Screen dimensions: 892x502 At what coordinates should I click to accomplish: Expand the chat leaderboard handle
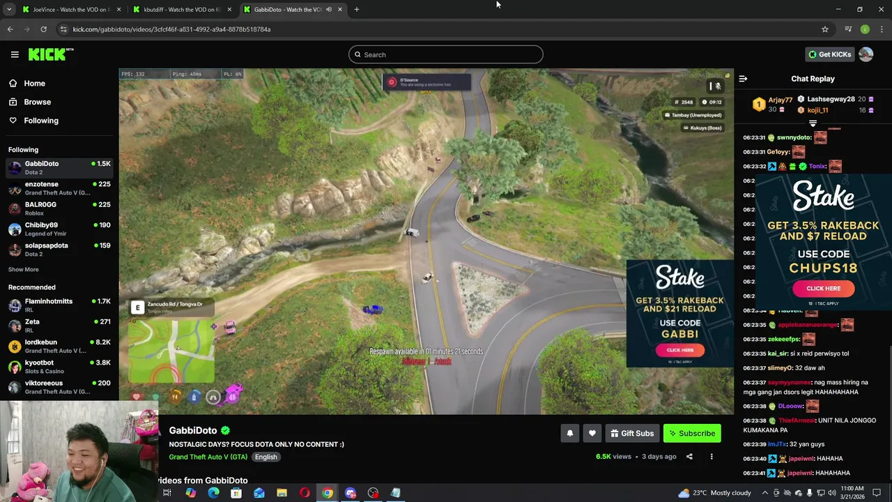(813, 123)
